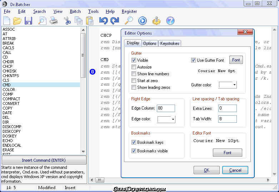279x192 pixels.
Task: Click the Print Preview toolbar icon
Action: [43, 21]
